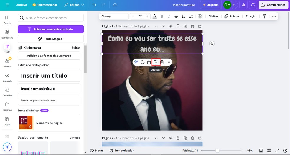Click the Redimensionar menu item
The width and height of the screenshot is (290, 155).
pyautogui.click(x=45, y=5)
